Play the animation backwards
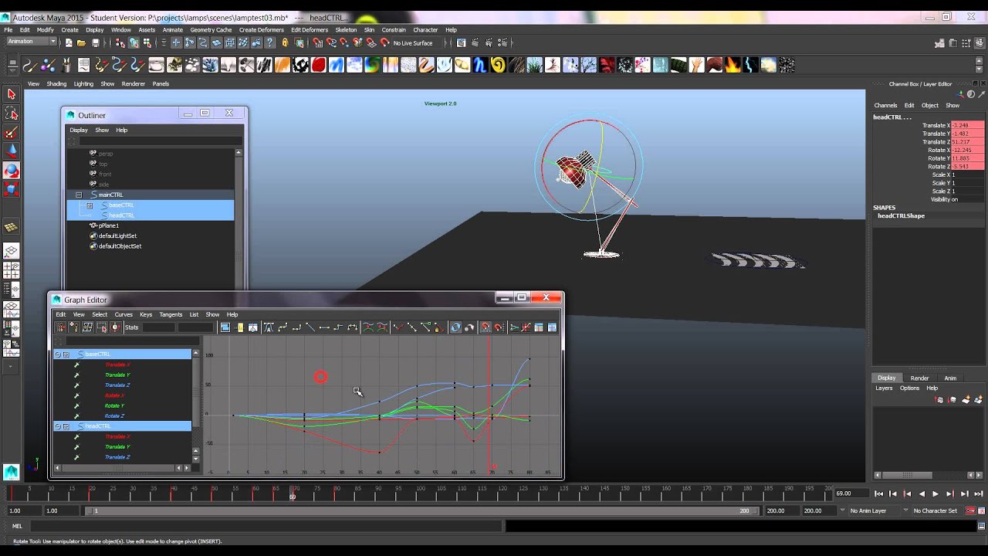Viewport: 988px width, 556px height. pyautogui.click(x=922, y=493)
